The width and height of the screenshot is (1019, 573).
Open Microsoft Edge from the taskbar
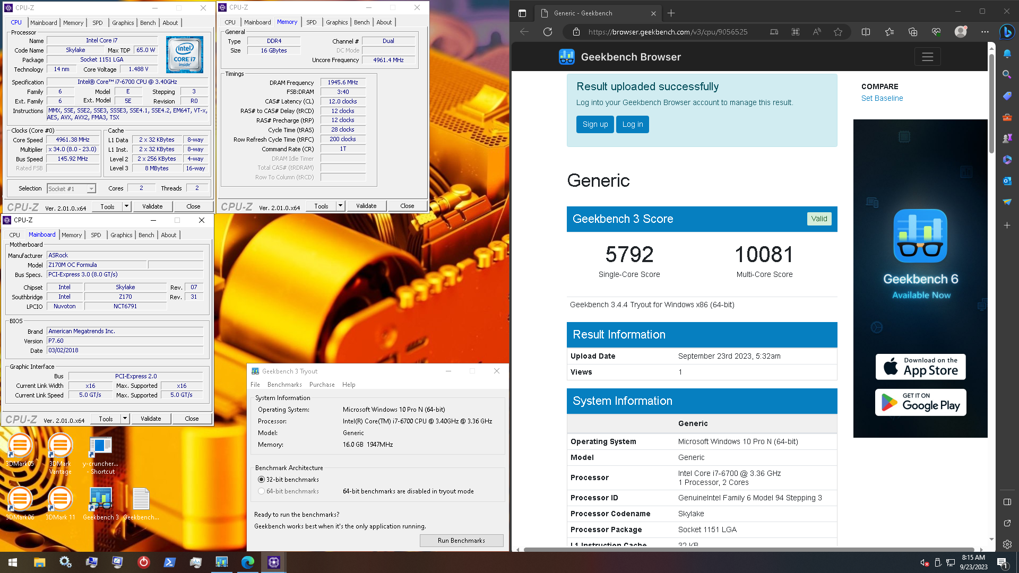[247, 562]
